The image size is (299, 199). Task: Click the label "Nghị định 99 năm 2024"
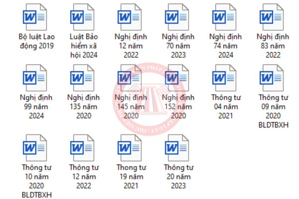click(x=36, y=106)
